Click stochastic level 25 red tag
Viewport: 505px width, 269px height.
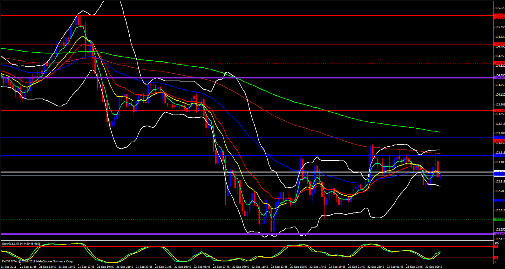coord(496,258)
